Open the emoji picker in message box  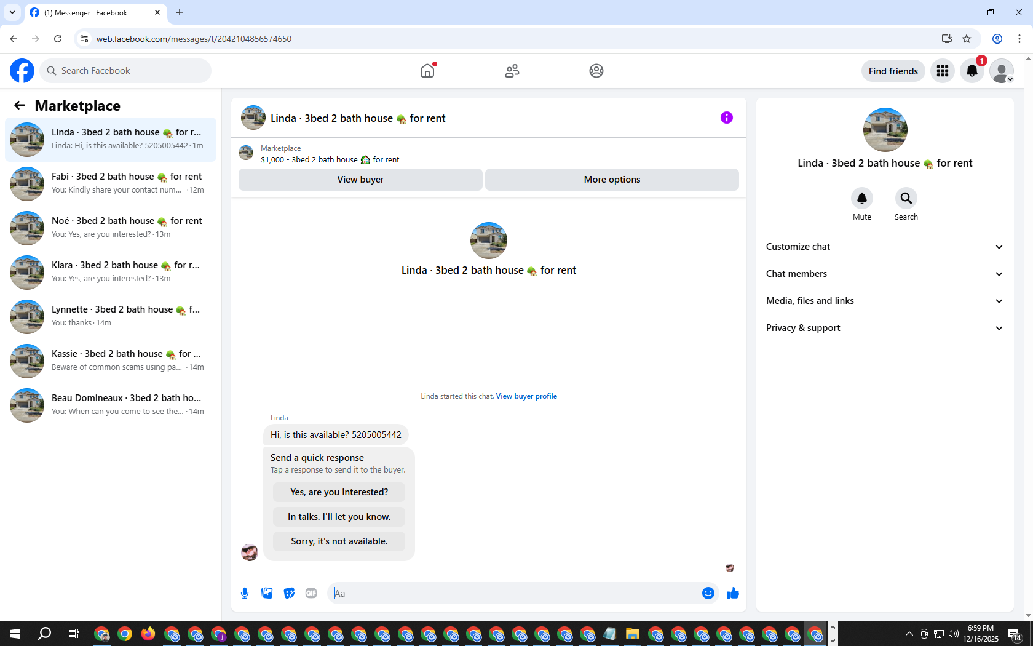[708, 593]
